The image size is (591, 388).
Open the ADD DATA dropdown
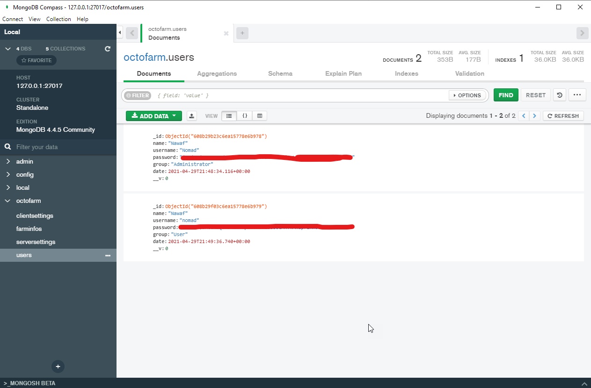click(x=153, y=115)
